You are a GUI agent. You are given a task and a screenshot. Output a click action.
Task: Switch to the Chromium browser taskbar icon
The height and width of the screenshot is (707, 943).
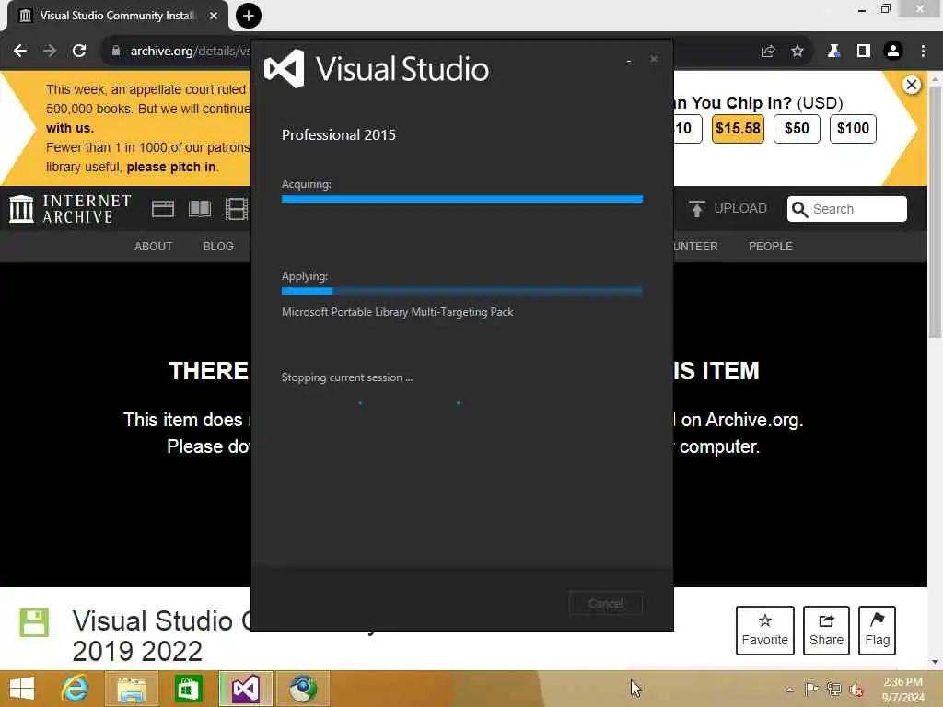302,689
